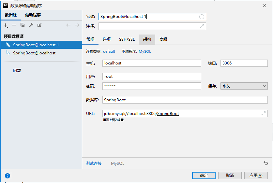Click the URL field with jdbc:mysql address
Screen dimensions: 273x183
185,114
